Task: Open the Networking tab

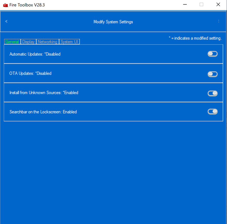Action: 47,42
